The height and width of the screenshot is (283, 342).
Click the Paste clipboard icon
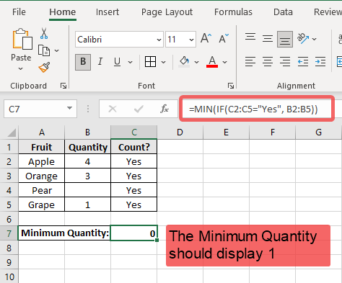pyautogui.click(x=22, y=39)
